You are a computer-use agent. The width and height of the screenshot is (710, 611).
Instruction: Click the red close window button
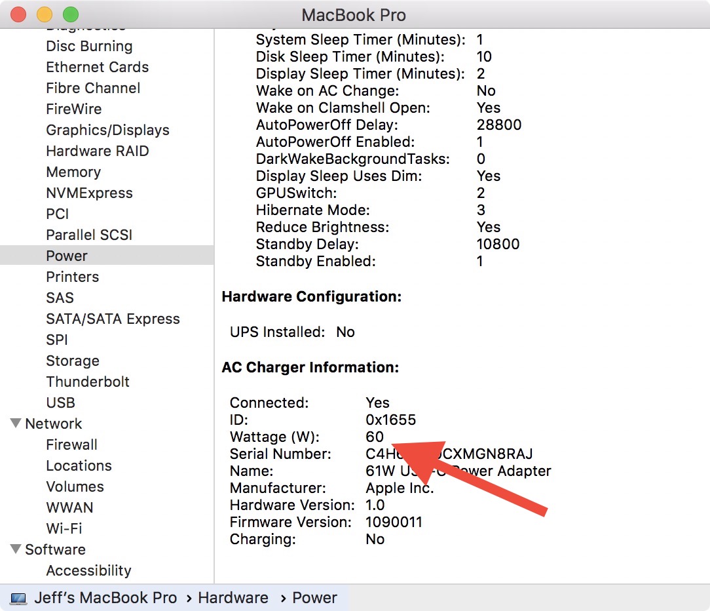[x=18, y=14]
